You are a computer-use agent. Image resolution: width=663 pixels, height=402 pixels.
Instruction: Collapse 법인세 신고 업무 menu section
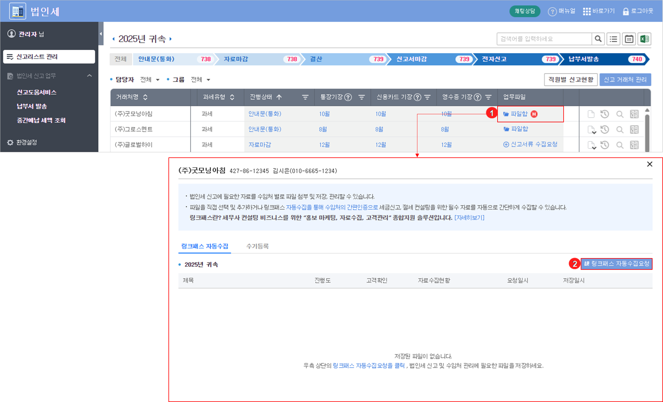89,76
